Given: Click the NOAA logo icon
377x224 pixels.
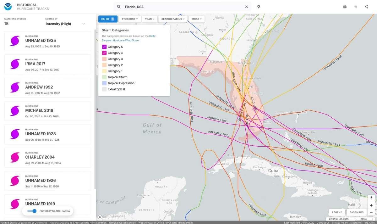Looking at the screenshot, I should click(8, 7).
